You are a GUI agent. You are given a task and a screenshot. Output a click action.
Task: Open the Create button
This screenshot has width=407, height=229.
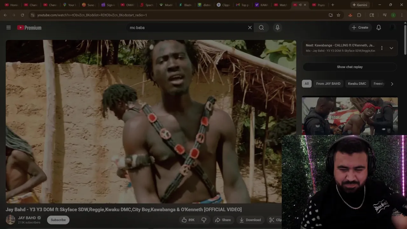pyautogui.click(x=360, y=28)
